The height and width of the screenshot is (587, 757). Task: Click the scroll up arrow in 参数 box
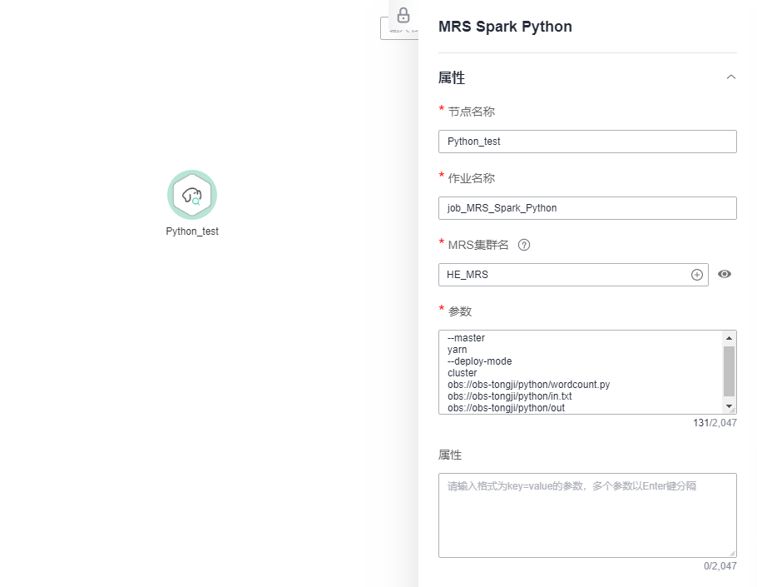[730, 338]
